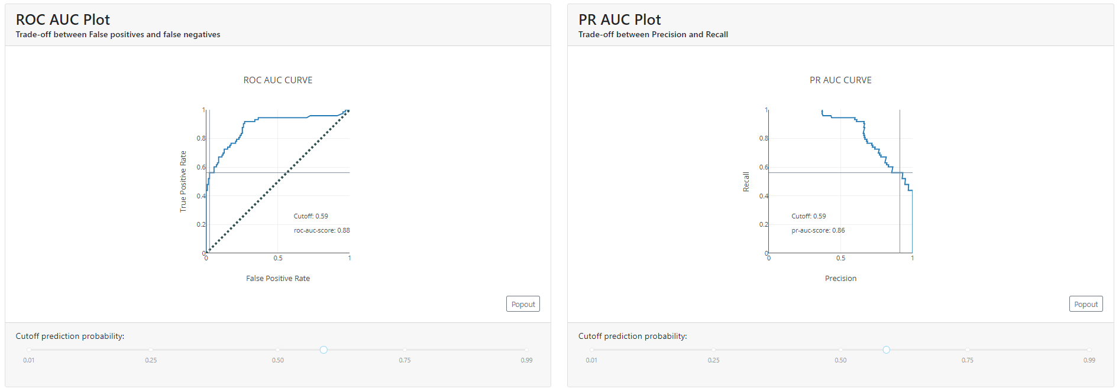Viewport: 1119px width, 392px height.
Task: Click the Popout button under ROC AUC plot
Action: pyautogui.click(x=522, y=303)
